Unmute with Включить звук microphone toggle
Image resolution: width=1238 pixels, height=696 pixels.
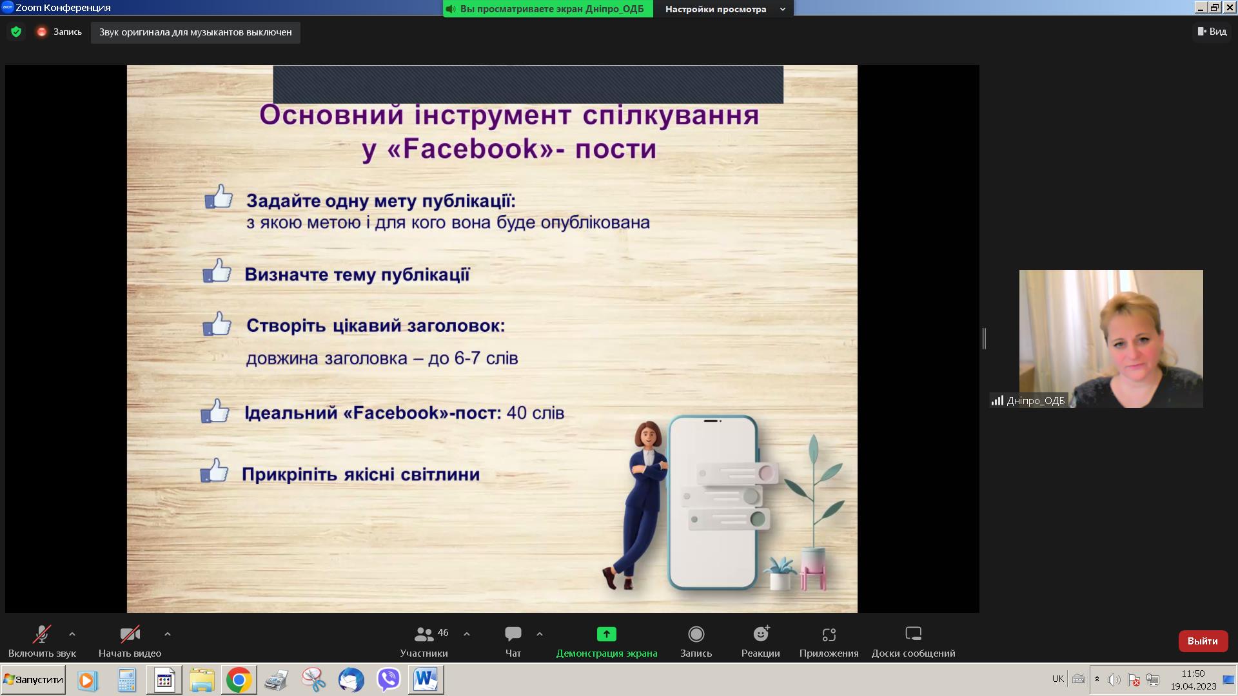coord(42,642)
